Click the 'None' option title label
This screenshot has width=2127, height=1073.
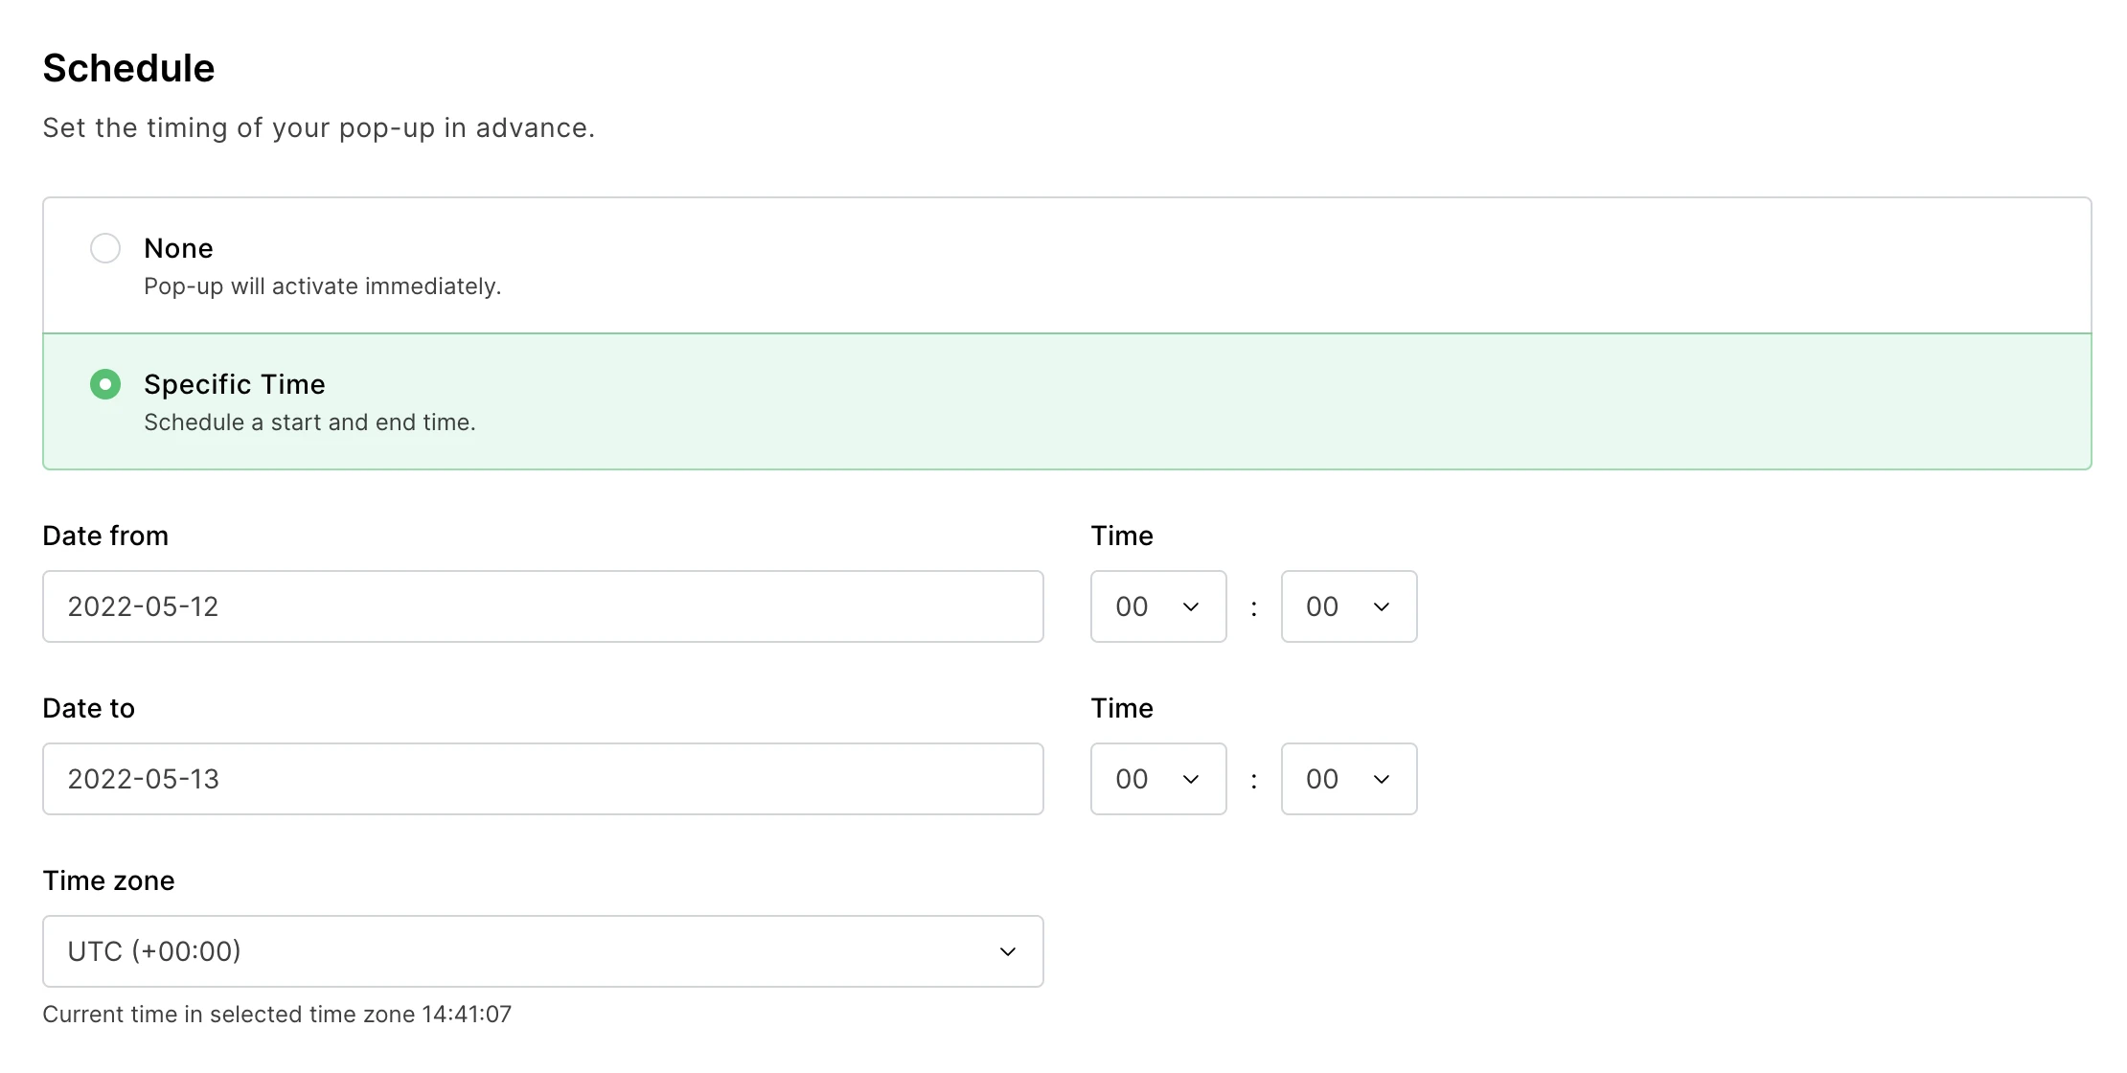178,248
